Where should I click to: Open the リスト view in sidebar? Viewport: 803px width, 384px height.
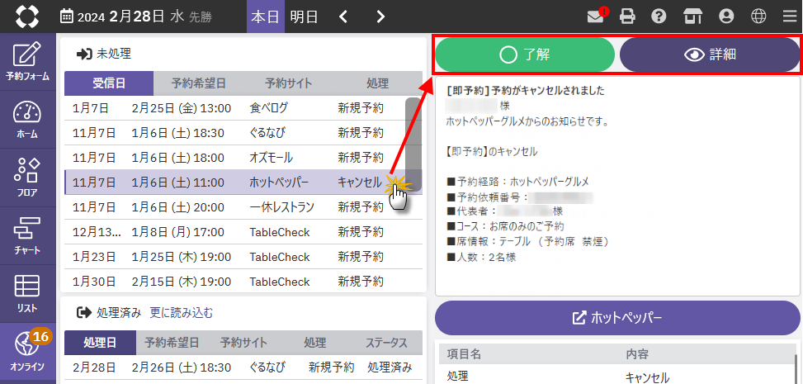(27, 293)
